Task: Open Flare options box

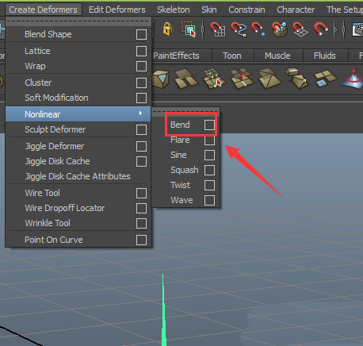Action: [x=209, y=140]
